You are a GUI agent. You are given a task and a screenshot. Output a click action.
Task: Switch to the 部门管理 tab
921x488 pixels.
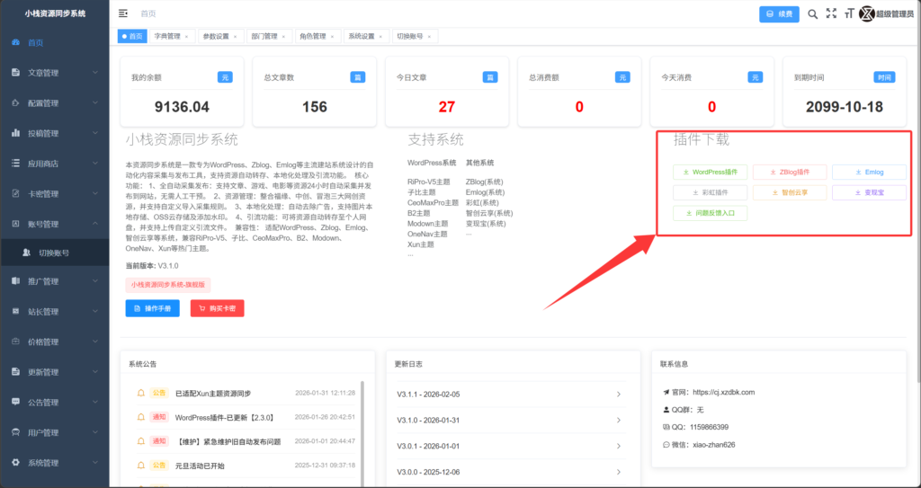268,37
